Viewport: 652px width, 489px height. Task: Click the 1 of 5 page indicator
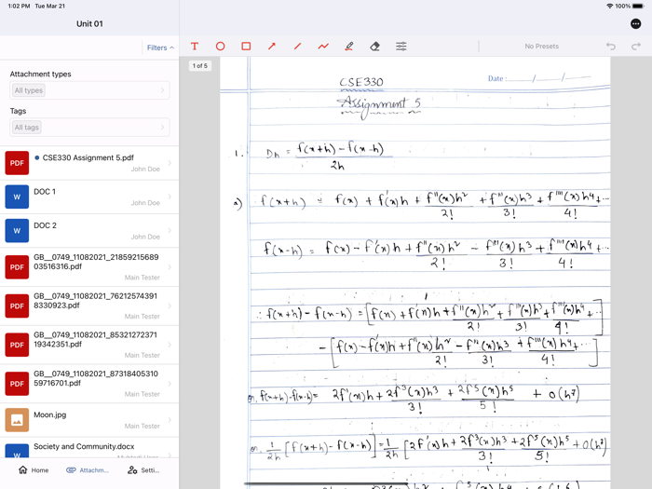(x=200, y=66)
